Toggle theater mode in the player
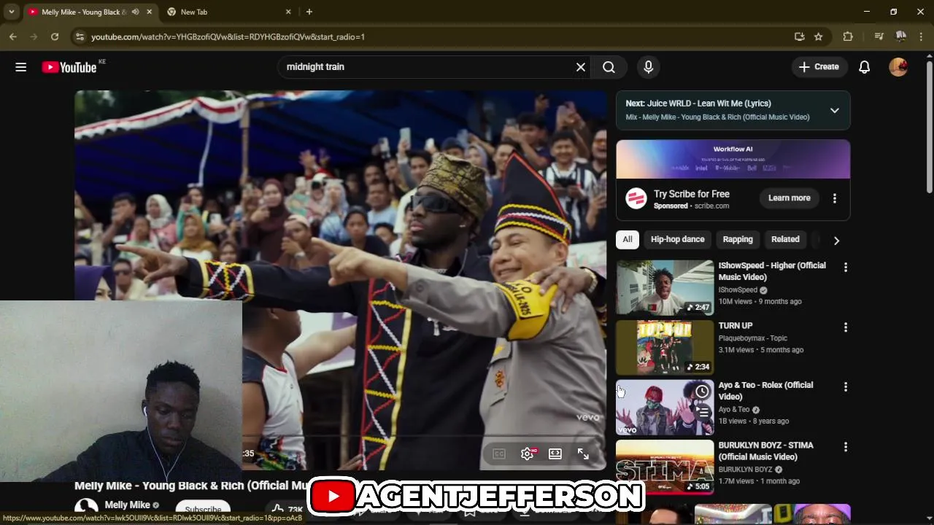This screenshot has width=934, height=525. point(555,454)
